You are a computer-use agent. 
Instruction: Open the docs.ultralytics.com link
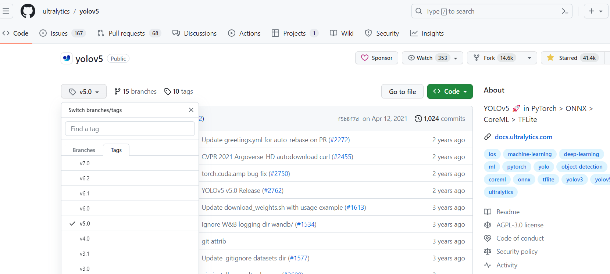(523, 137)
